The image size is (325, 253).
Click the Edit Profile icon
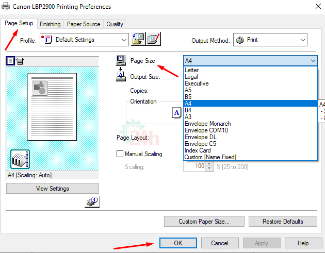tap(154, 39)
